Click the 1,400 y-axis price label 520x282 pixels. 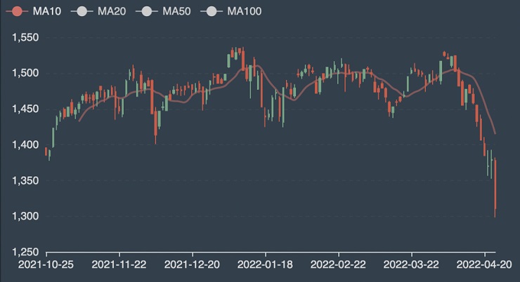tap(25, 145)
